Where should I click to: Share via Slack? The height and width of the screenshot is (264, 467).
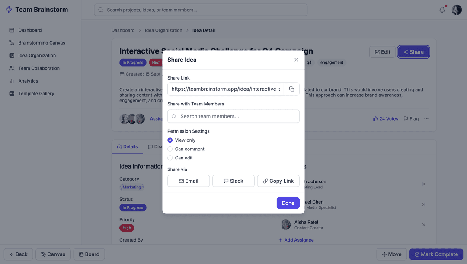tap(233, 181)
